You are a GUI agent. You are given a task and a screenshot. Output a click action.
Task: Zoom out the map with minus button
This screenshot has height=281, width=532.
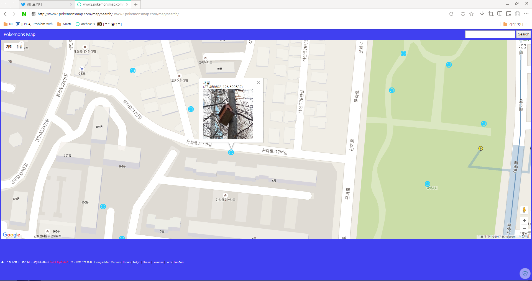click(x=524, y=228)
